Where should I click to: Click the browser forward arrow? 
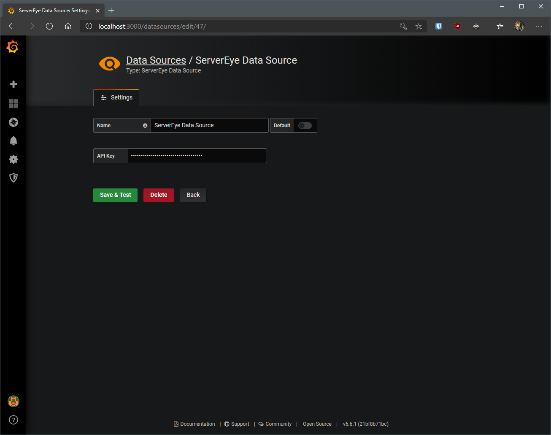(x=31, y=26)
